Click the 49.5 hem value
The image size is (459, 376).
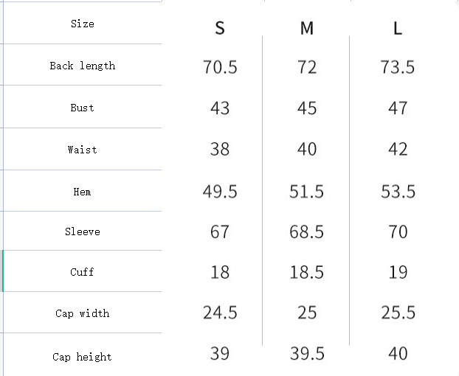point(220,192)
